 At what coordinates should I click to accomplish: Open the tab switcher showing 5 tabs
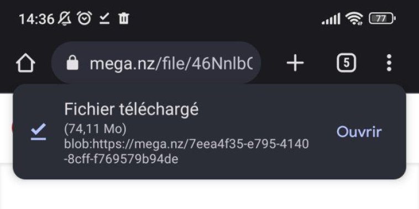[347, 63]
